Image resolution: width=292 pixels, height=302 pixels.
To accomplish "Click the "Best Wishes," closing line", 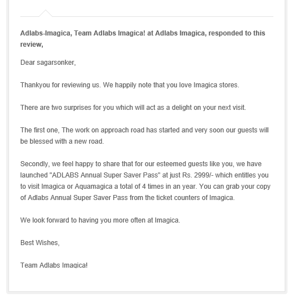I will click(x=40, y=243).
